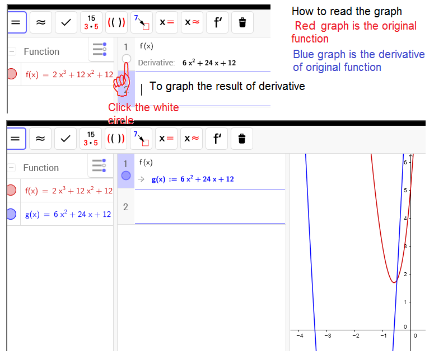The height and width of the screenshot is (351, 434).
Task: Toggle red visibility circle of f(x) in lower Algebra view
Action: [x=11, y=191]
